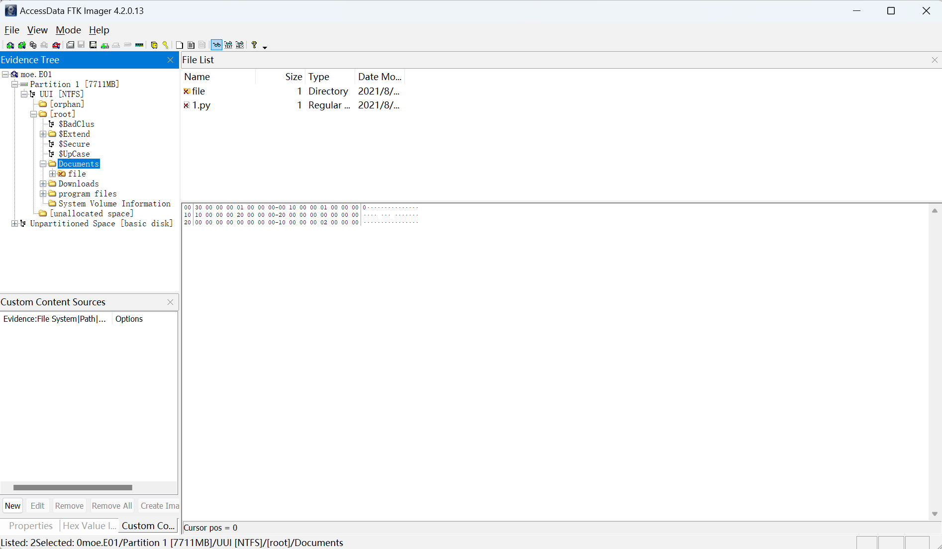Click the Obtain Protected Files safe icon
942x549 pixels.
154,45
